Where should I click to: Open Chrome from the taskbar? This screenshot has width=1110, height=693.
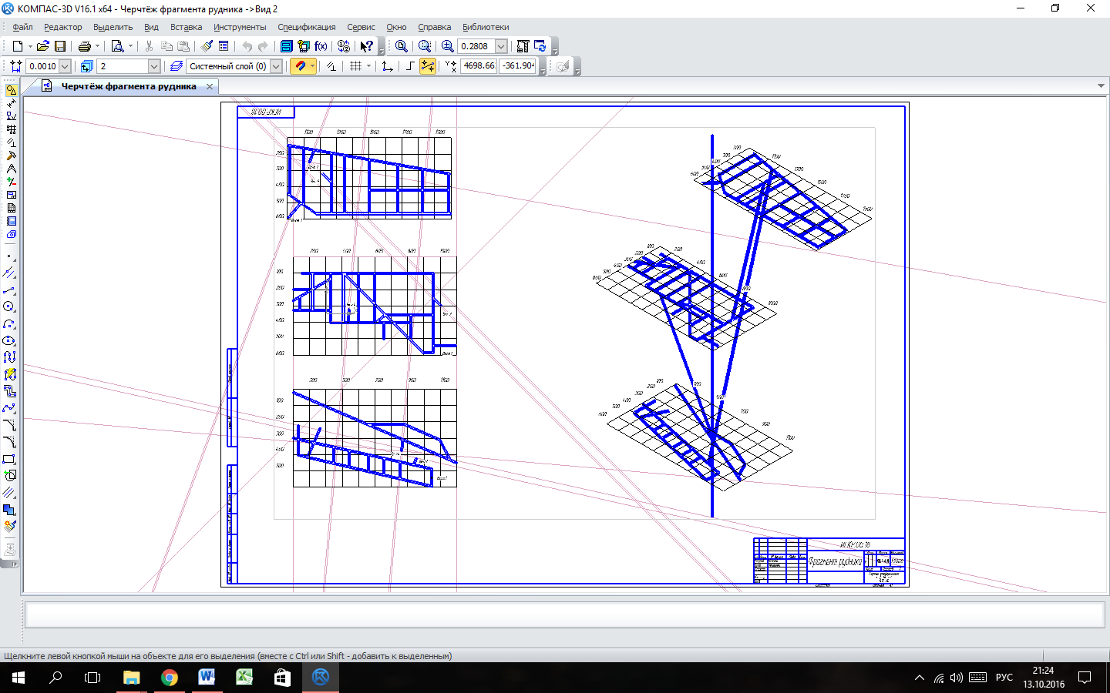tap(169, 678)
